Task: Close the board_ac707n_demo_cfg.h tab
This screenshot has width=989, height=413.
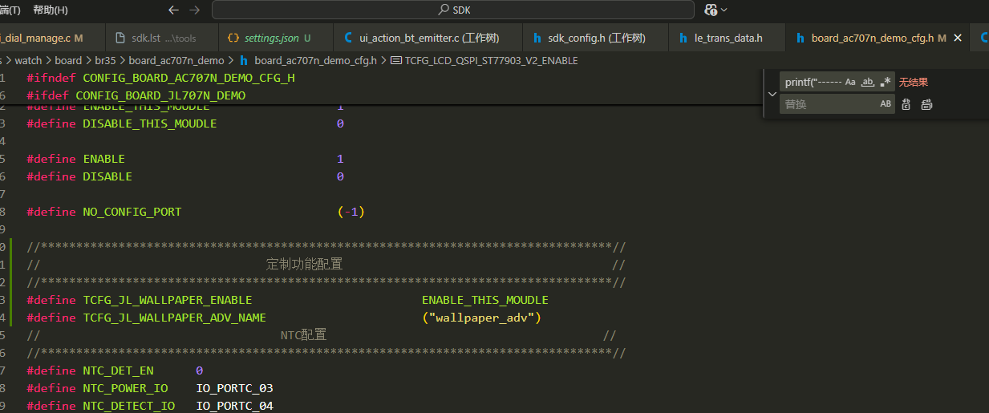Action: tap(957, 38)
